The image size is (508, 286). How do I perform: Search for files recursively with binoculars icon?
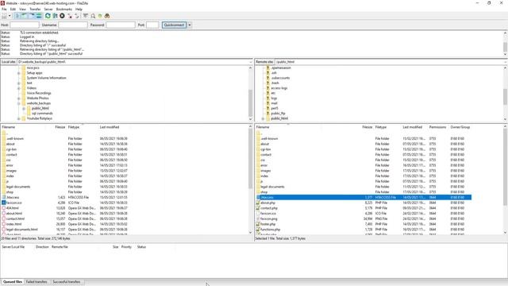click(107, 16)
